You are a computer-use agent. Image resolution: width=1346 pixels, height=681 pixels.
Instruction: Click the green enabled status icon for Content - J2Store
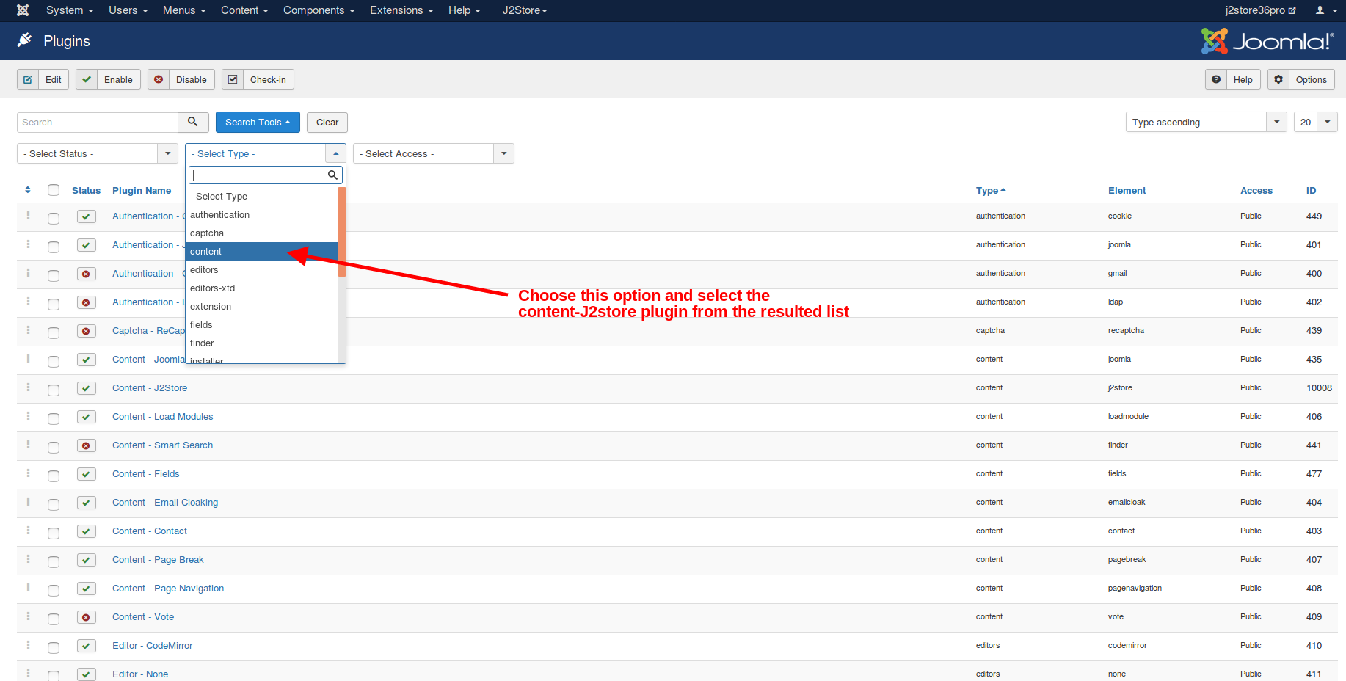(87, 388)
